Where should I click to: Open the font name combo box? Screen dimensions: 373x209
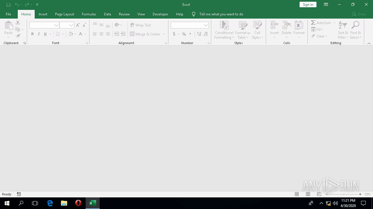44,25
